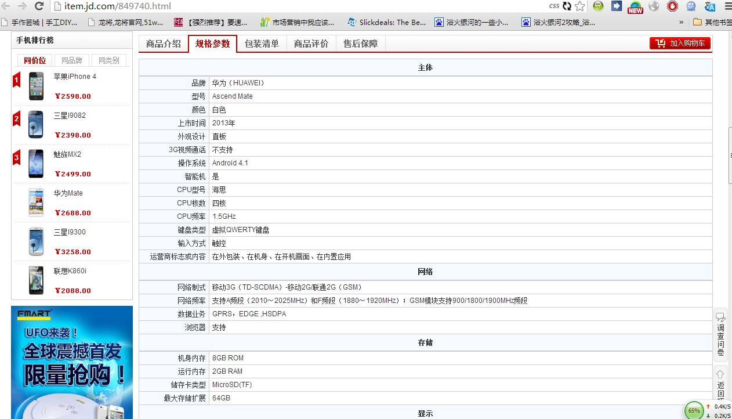Open the 华为Mate product link
Screen dimensions: 732x419
click(68, 193)
